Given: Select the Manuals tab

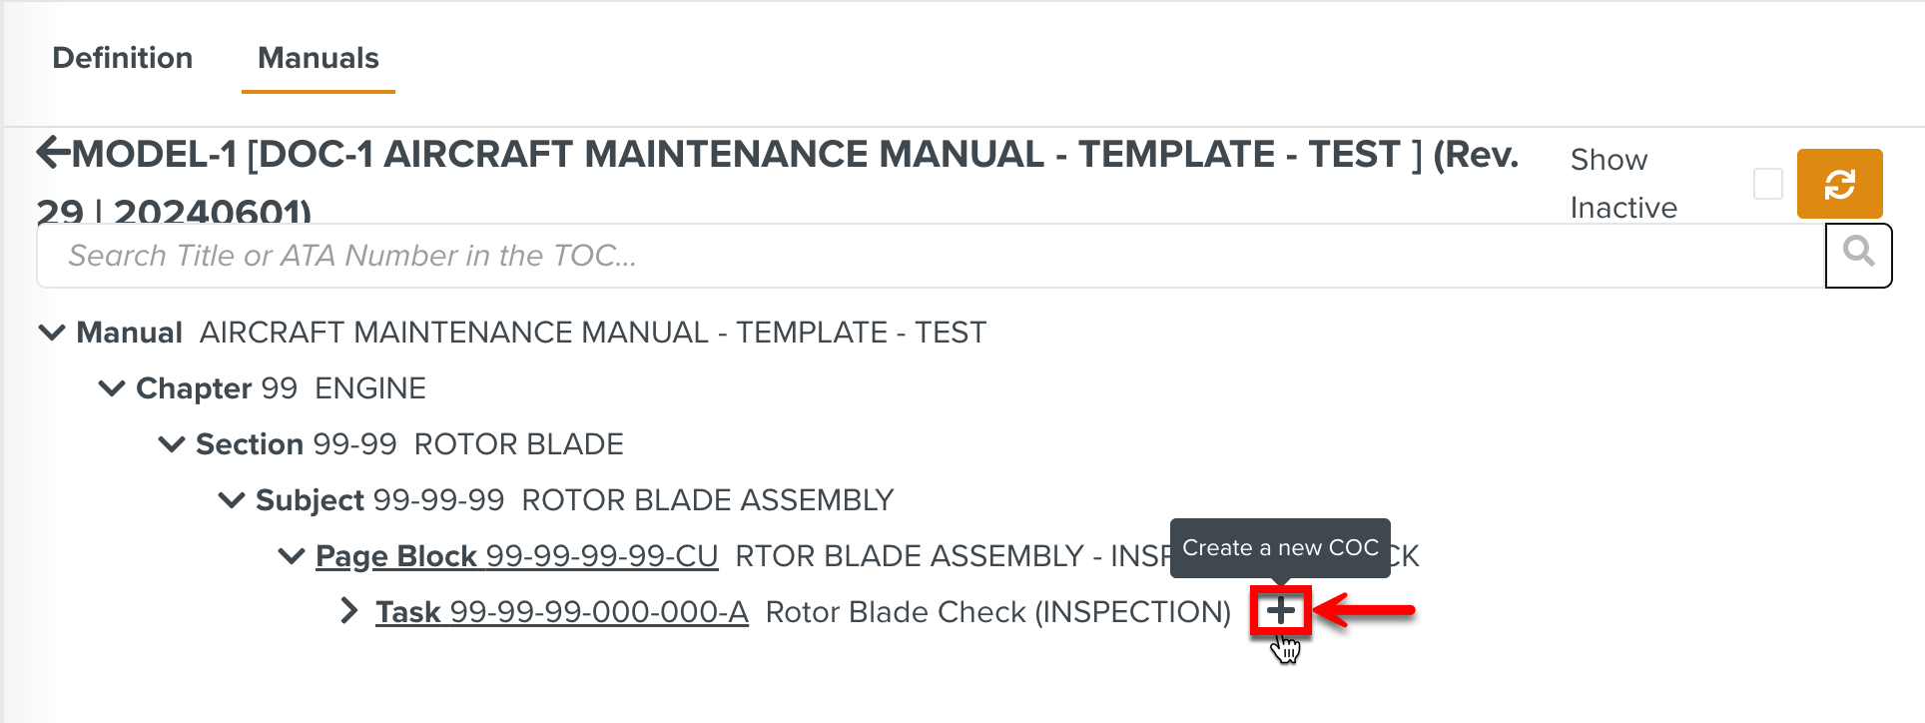Looking at the screenshot, I should click(x=317, y=58).
